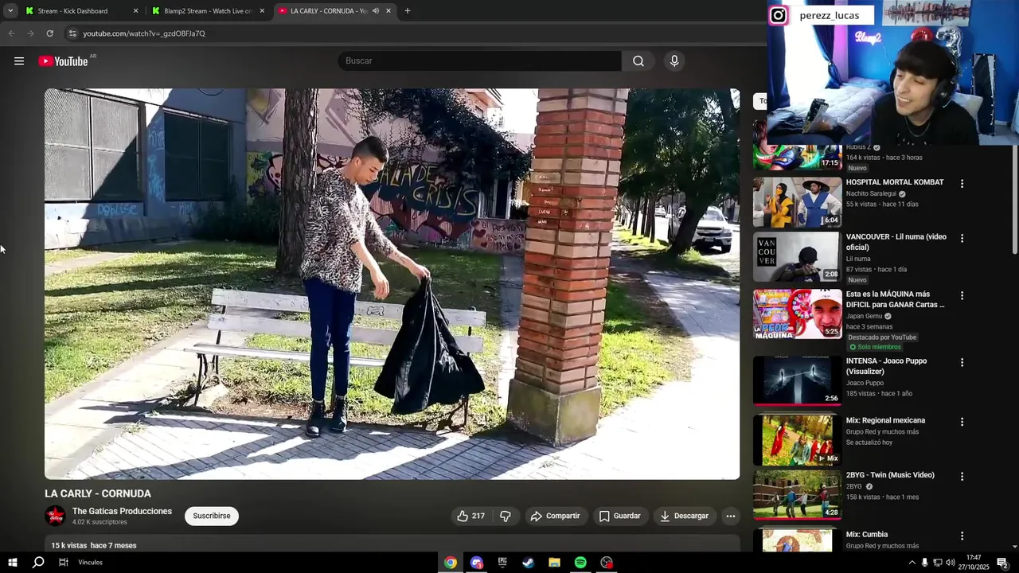Pause the video by clicking the player
This screenshot has width=1019, height=573.
pos(392,283)
